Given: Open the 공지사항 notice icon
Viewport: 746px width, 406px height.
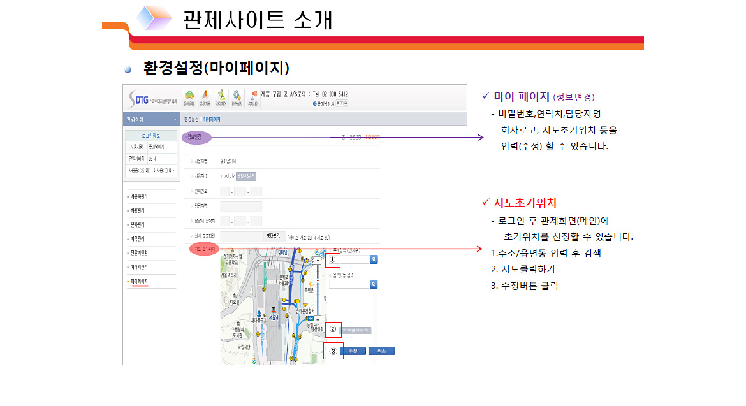Looking at the screenshot, I should (x=253, y=98).
